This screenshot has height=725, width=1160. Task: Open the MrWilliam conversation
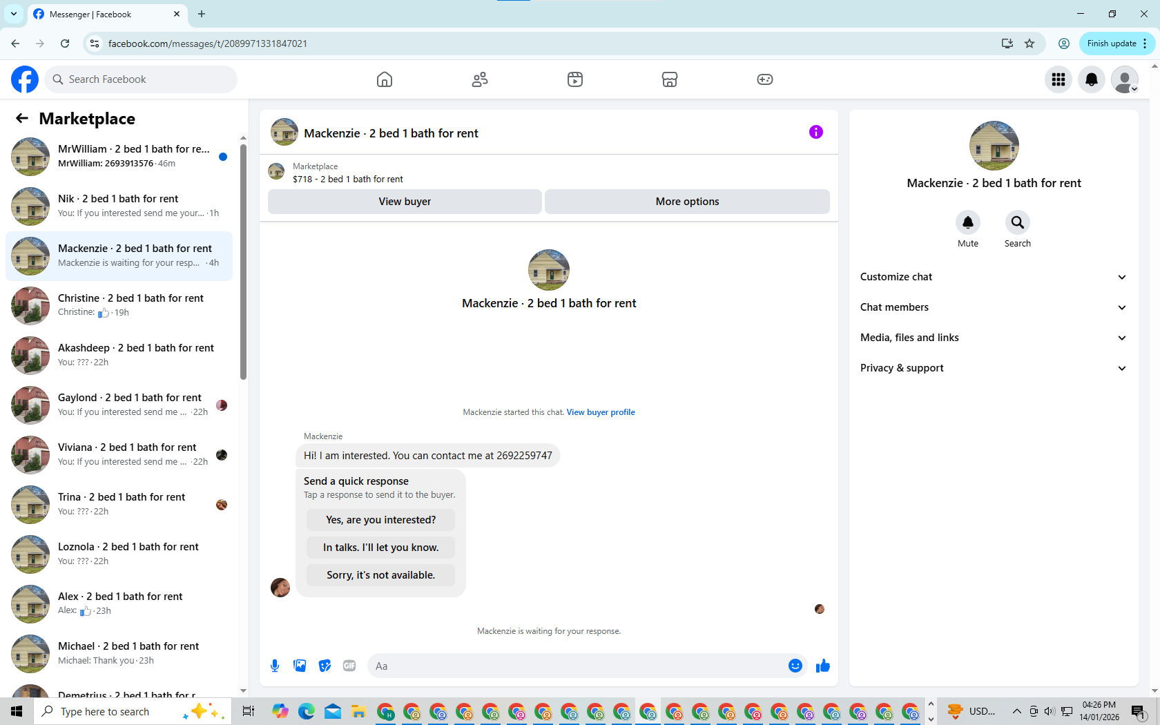119,157
